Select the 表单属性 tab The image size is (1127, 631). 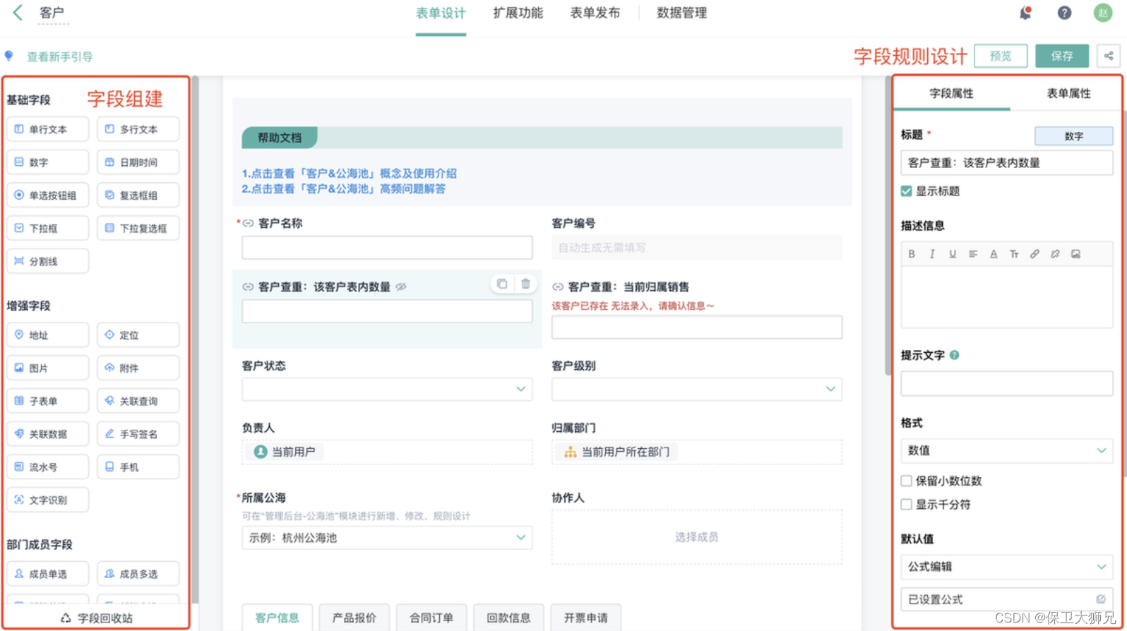tap(1068, 93)
